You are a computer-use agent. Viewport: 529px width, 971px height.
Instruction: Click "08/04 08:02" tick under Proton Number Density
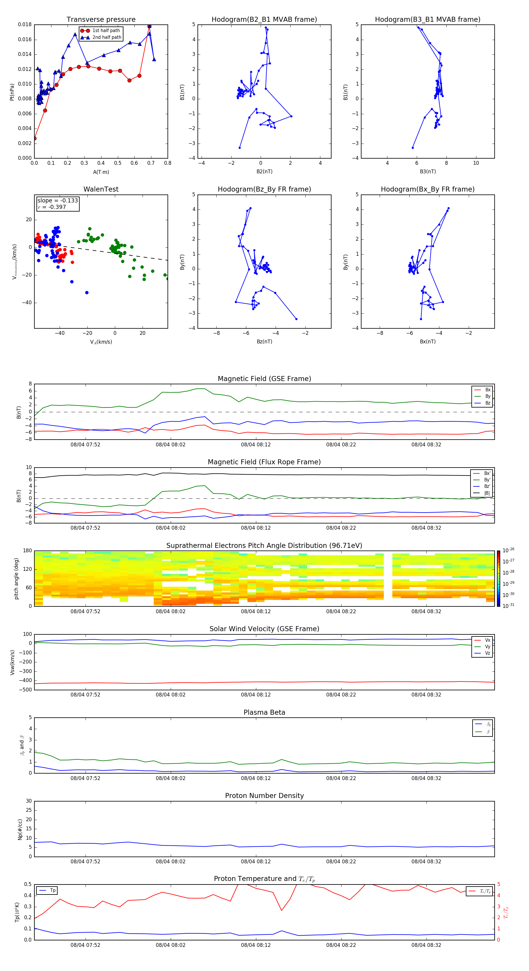[170, 862]
